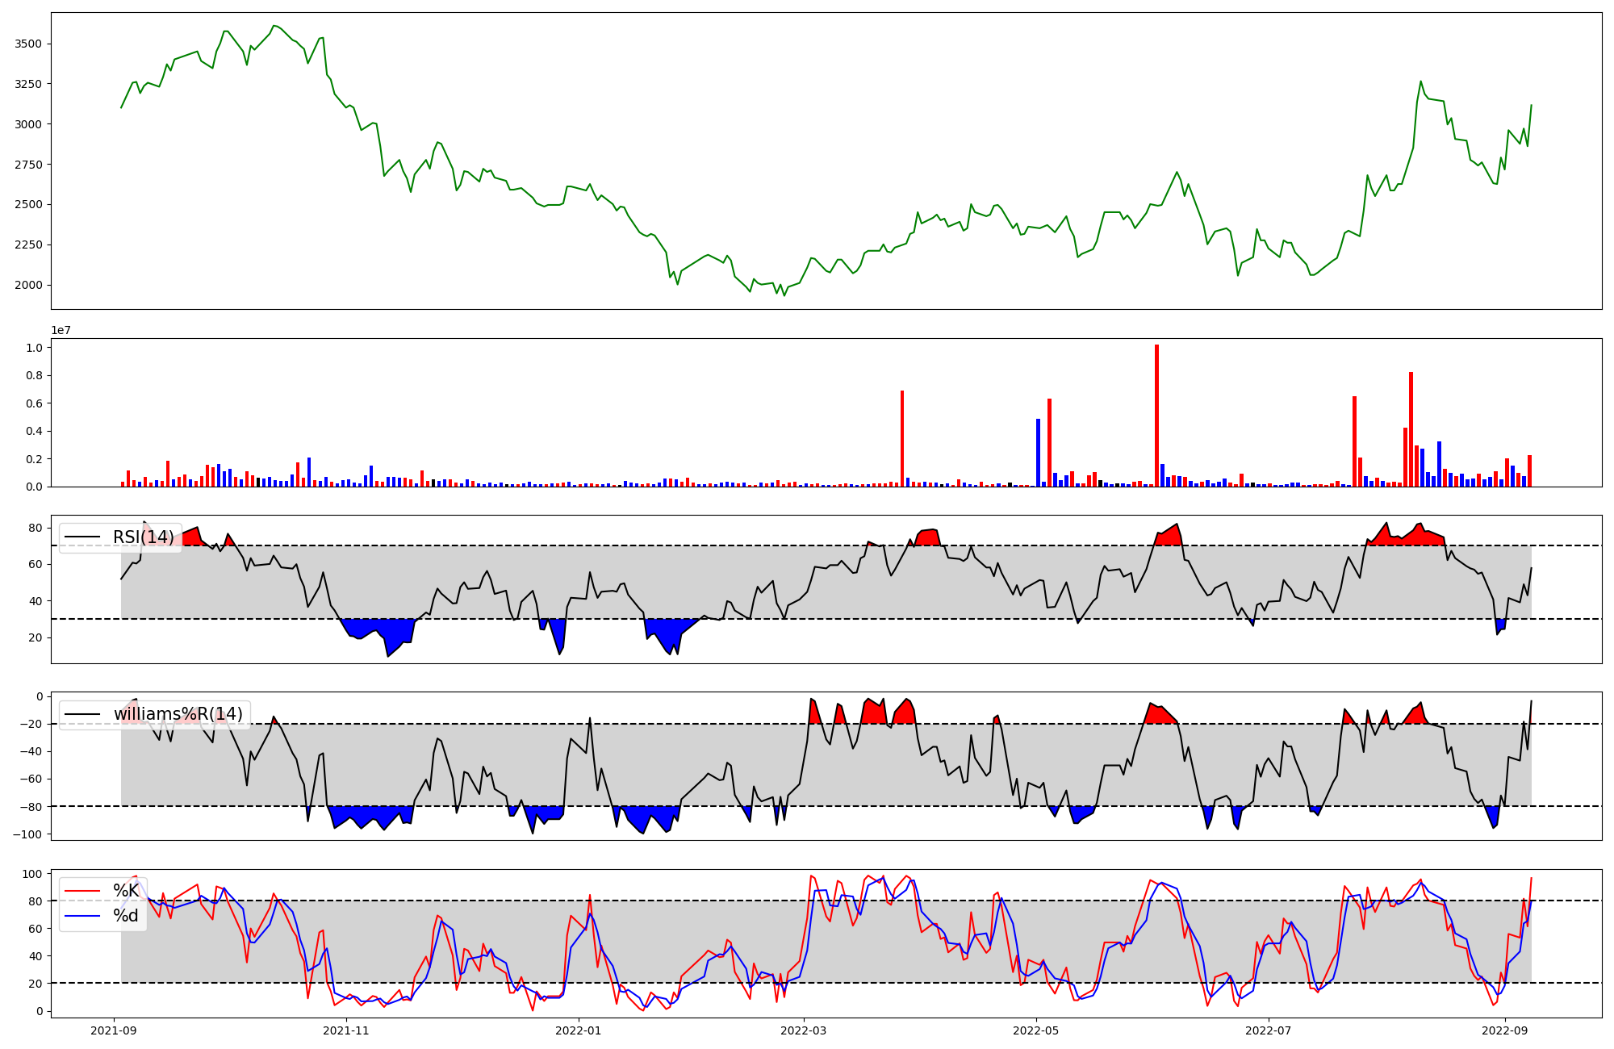Click the 80 label on the RSI axis
The image size is (1614, 1049).
(36, 528)
